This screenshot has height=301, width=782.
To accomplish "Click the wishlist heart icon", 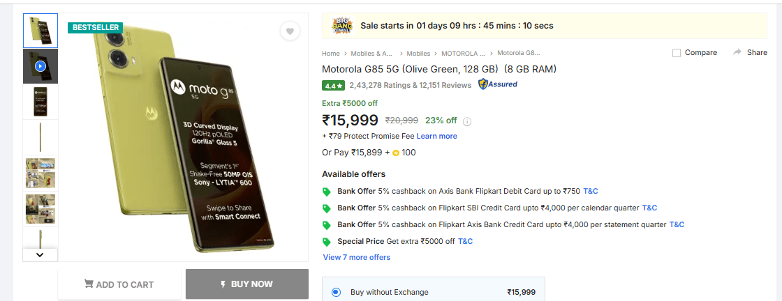I will coord(290,31).
